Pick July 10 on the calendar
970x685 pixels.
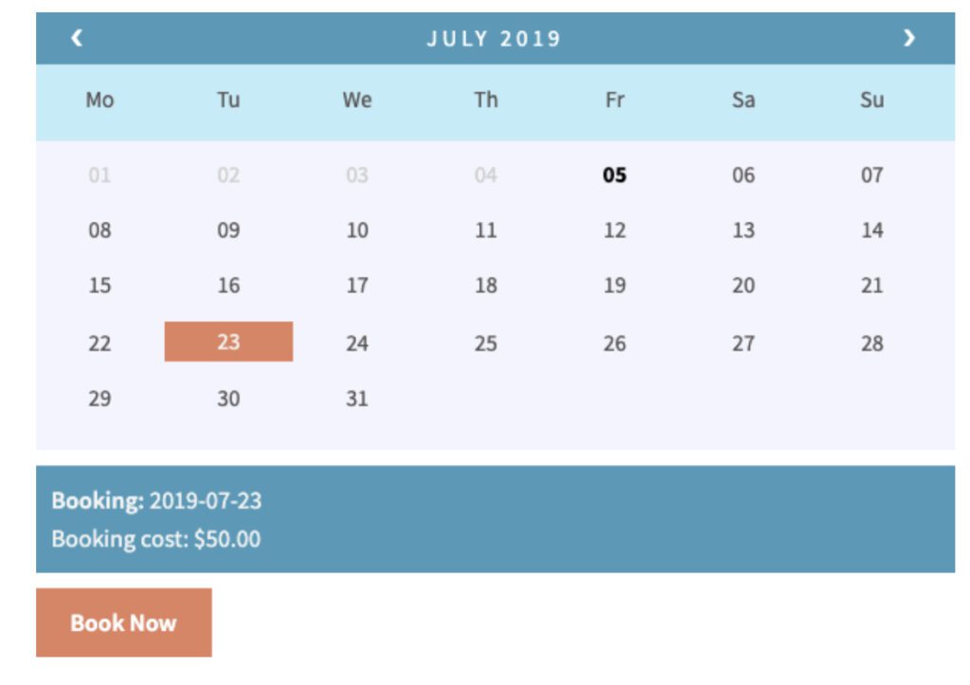357,230
